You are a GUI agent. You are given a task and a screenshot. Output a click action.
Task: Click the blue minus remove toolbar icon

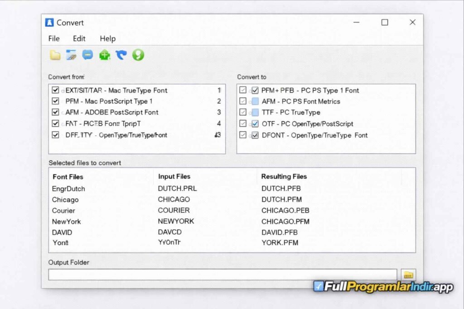(87, 55)
